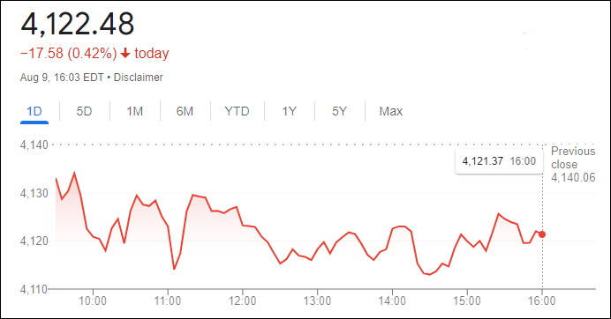The image size is (611, 319).
Task: Click the red down arrow icon
Action: (125, 53)
